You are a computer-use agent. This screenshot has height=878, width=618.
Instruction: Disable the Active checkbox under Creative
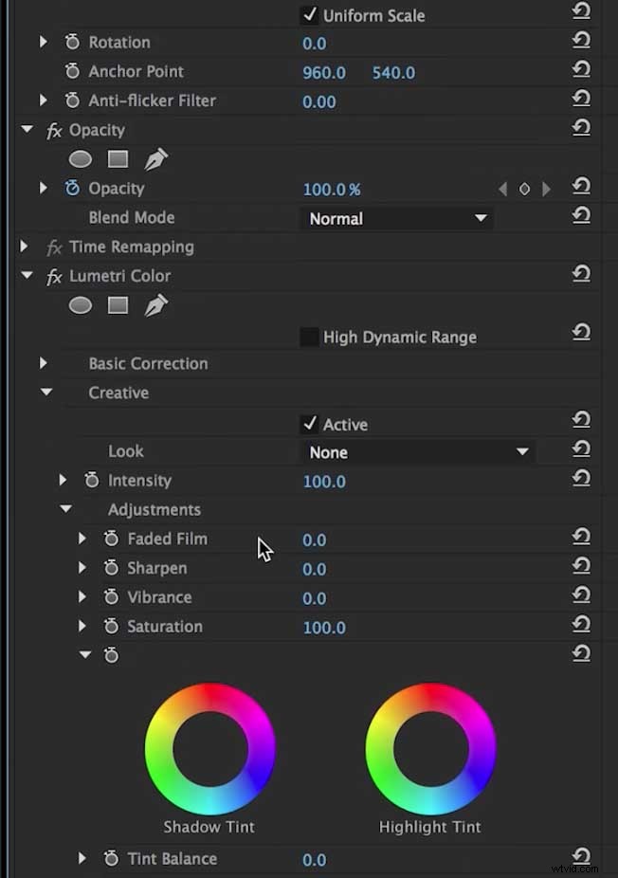[308, 424]
